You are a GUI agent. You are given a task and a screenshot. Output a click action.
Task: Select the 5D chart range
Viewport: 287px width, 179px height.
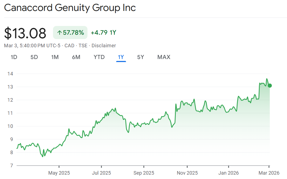click(34, 57)
